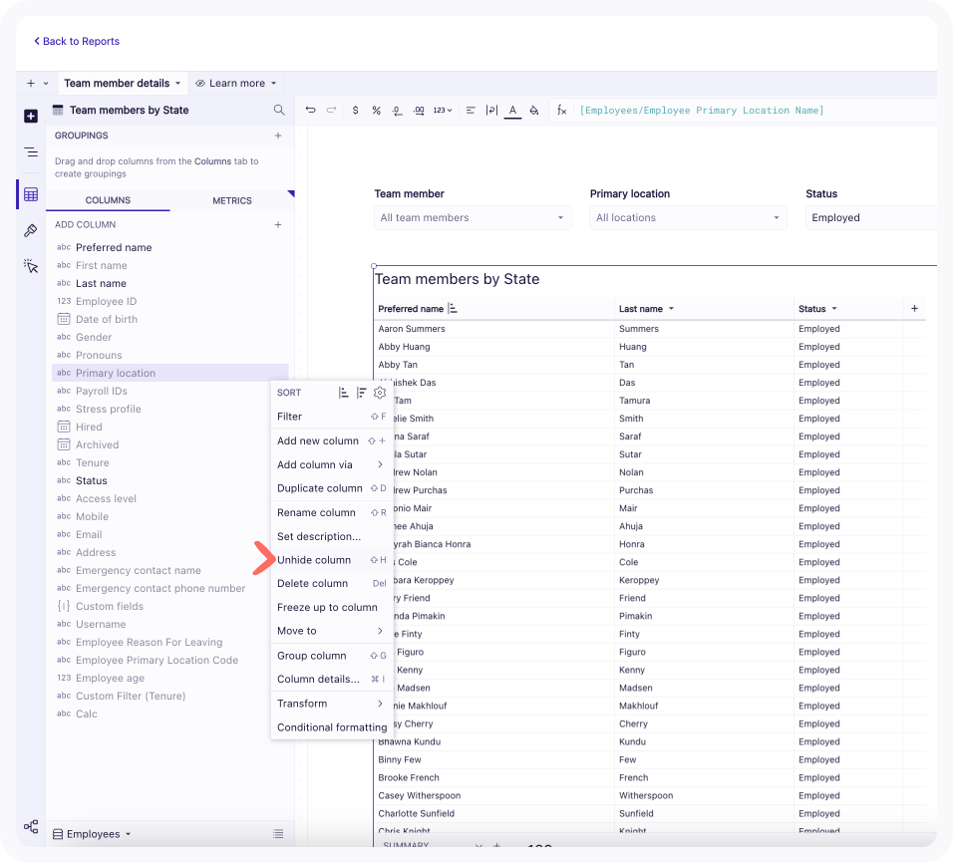Viewport: 953px width, 863px height.
Task: Choose Rename column menu item
Action: pos(331,512)
